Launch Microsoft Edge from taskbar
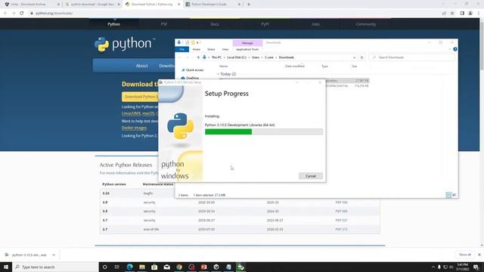The width and height of the screenshot is (484, 272). 129,267
